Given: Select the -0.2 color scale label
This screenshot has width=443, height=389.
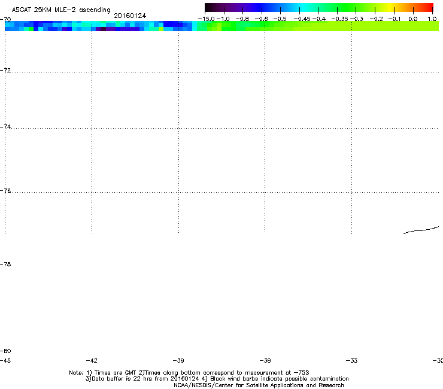Looking at the screenshot, I should click(377, 19).
